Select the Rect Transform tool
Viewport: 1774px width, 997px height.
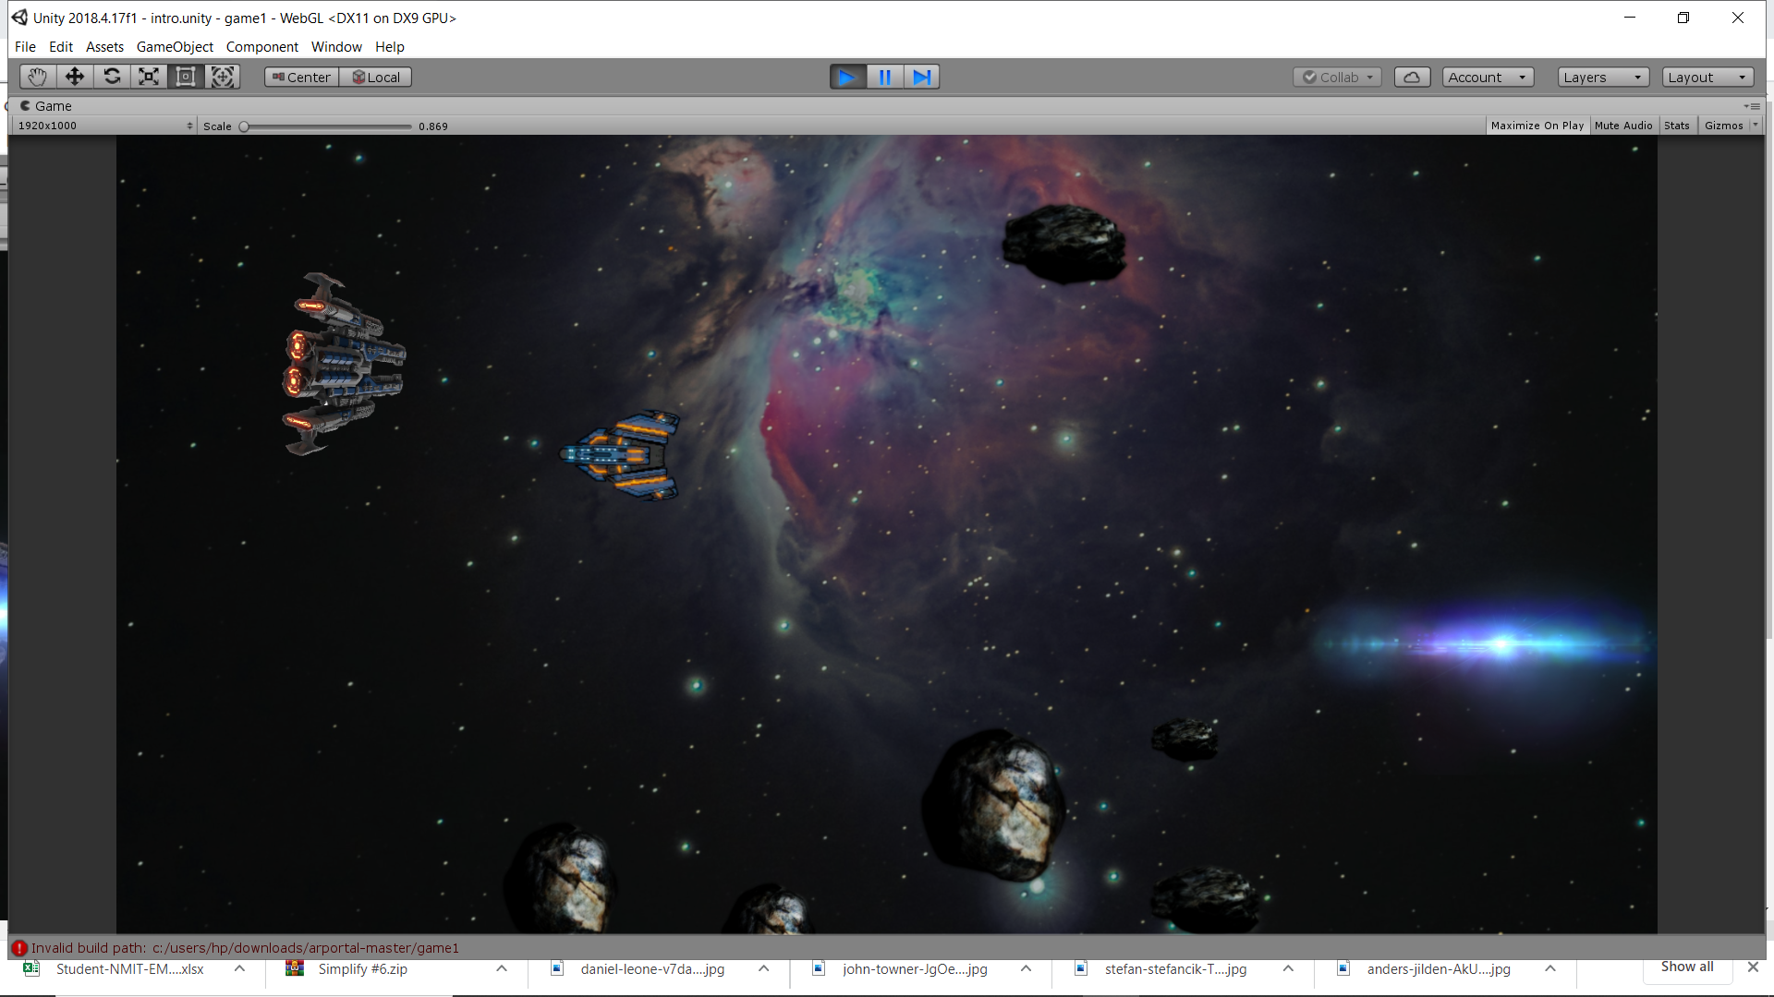[x=186, y=77]
